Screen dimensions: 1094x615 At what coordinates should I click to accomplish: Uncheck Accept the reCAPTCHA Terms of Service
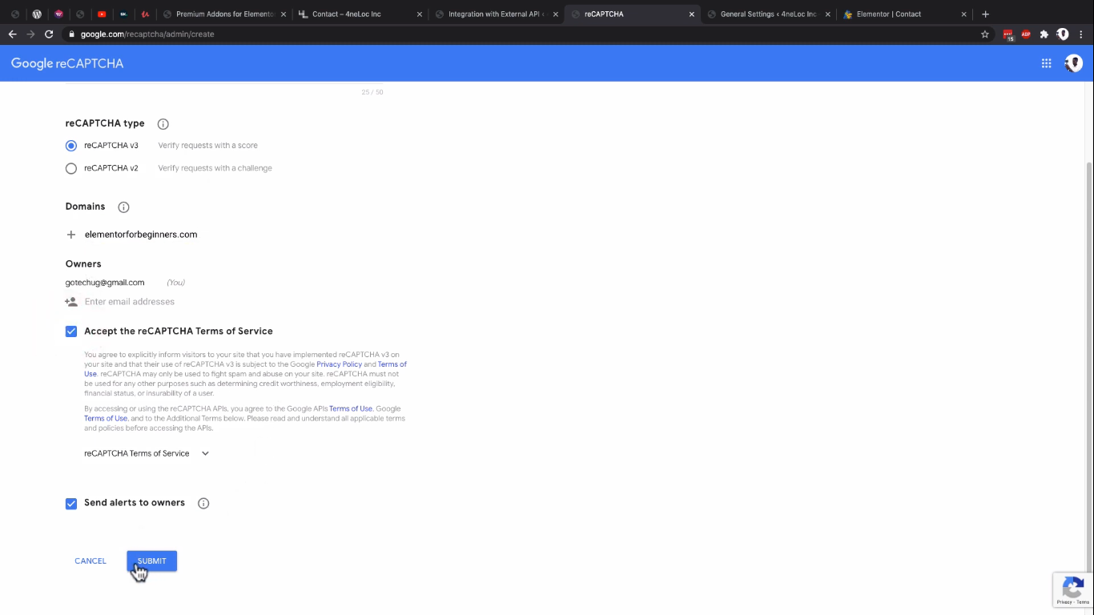71,332
